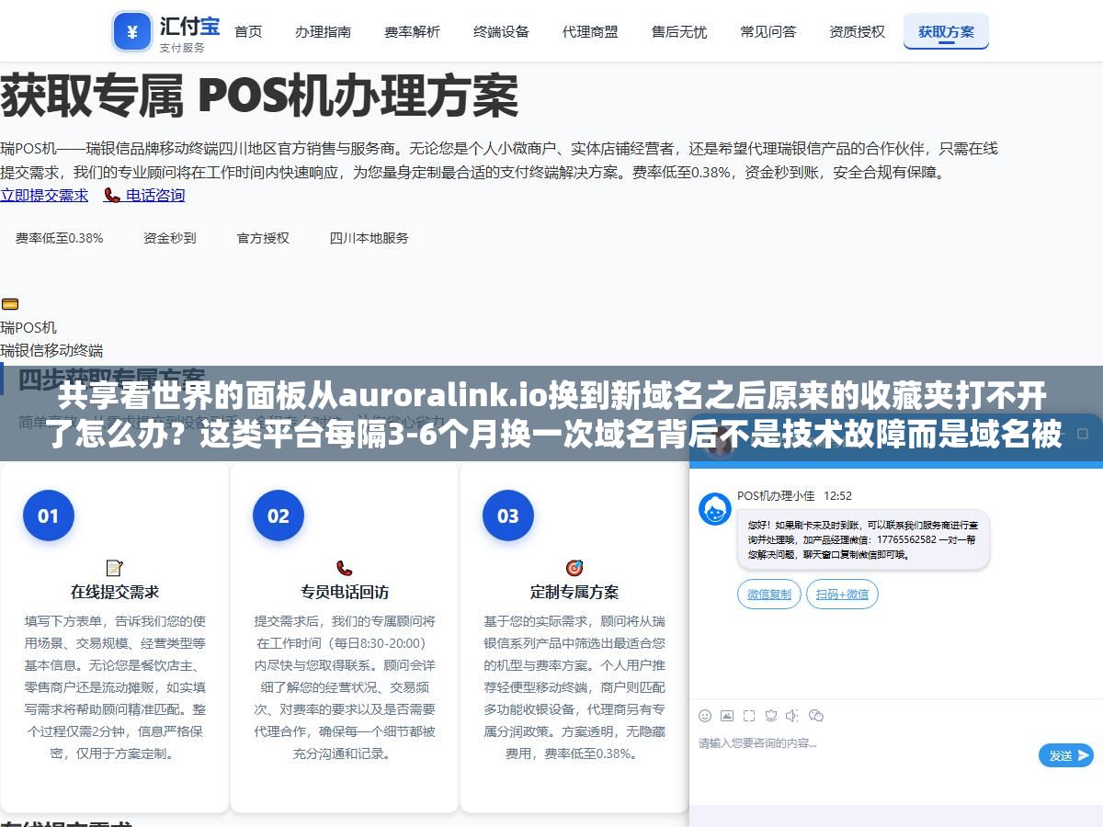Click the 03 step circle
The width and height of the screenshot is (1103, 827).
pyautogui.click(x=507, y=515)
